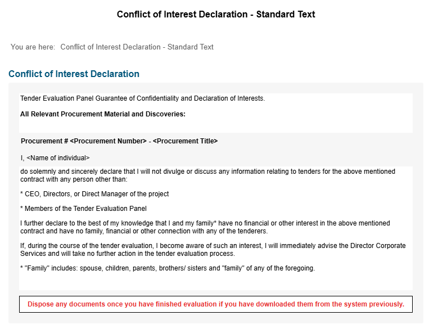This screenshot has height=329, width=429.
Task: Click the 'contract with any person other than:' line
Action: 74,179
